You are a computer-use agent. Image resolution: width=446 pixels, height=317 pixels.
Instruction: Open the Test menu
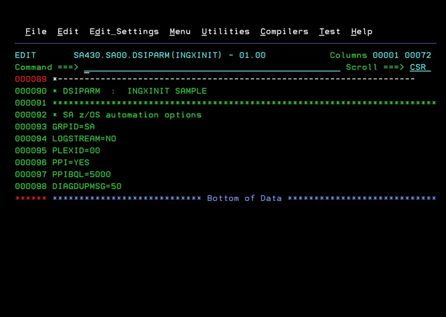[330, 31]
